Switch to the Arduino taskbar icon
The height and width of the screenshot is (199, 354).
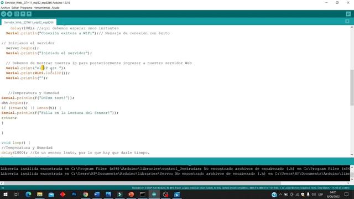coord(154,194)
